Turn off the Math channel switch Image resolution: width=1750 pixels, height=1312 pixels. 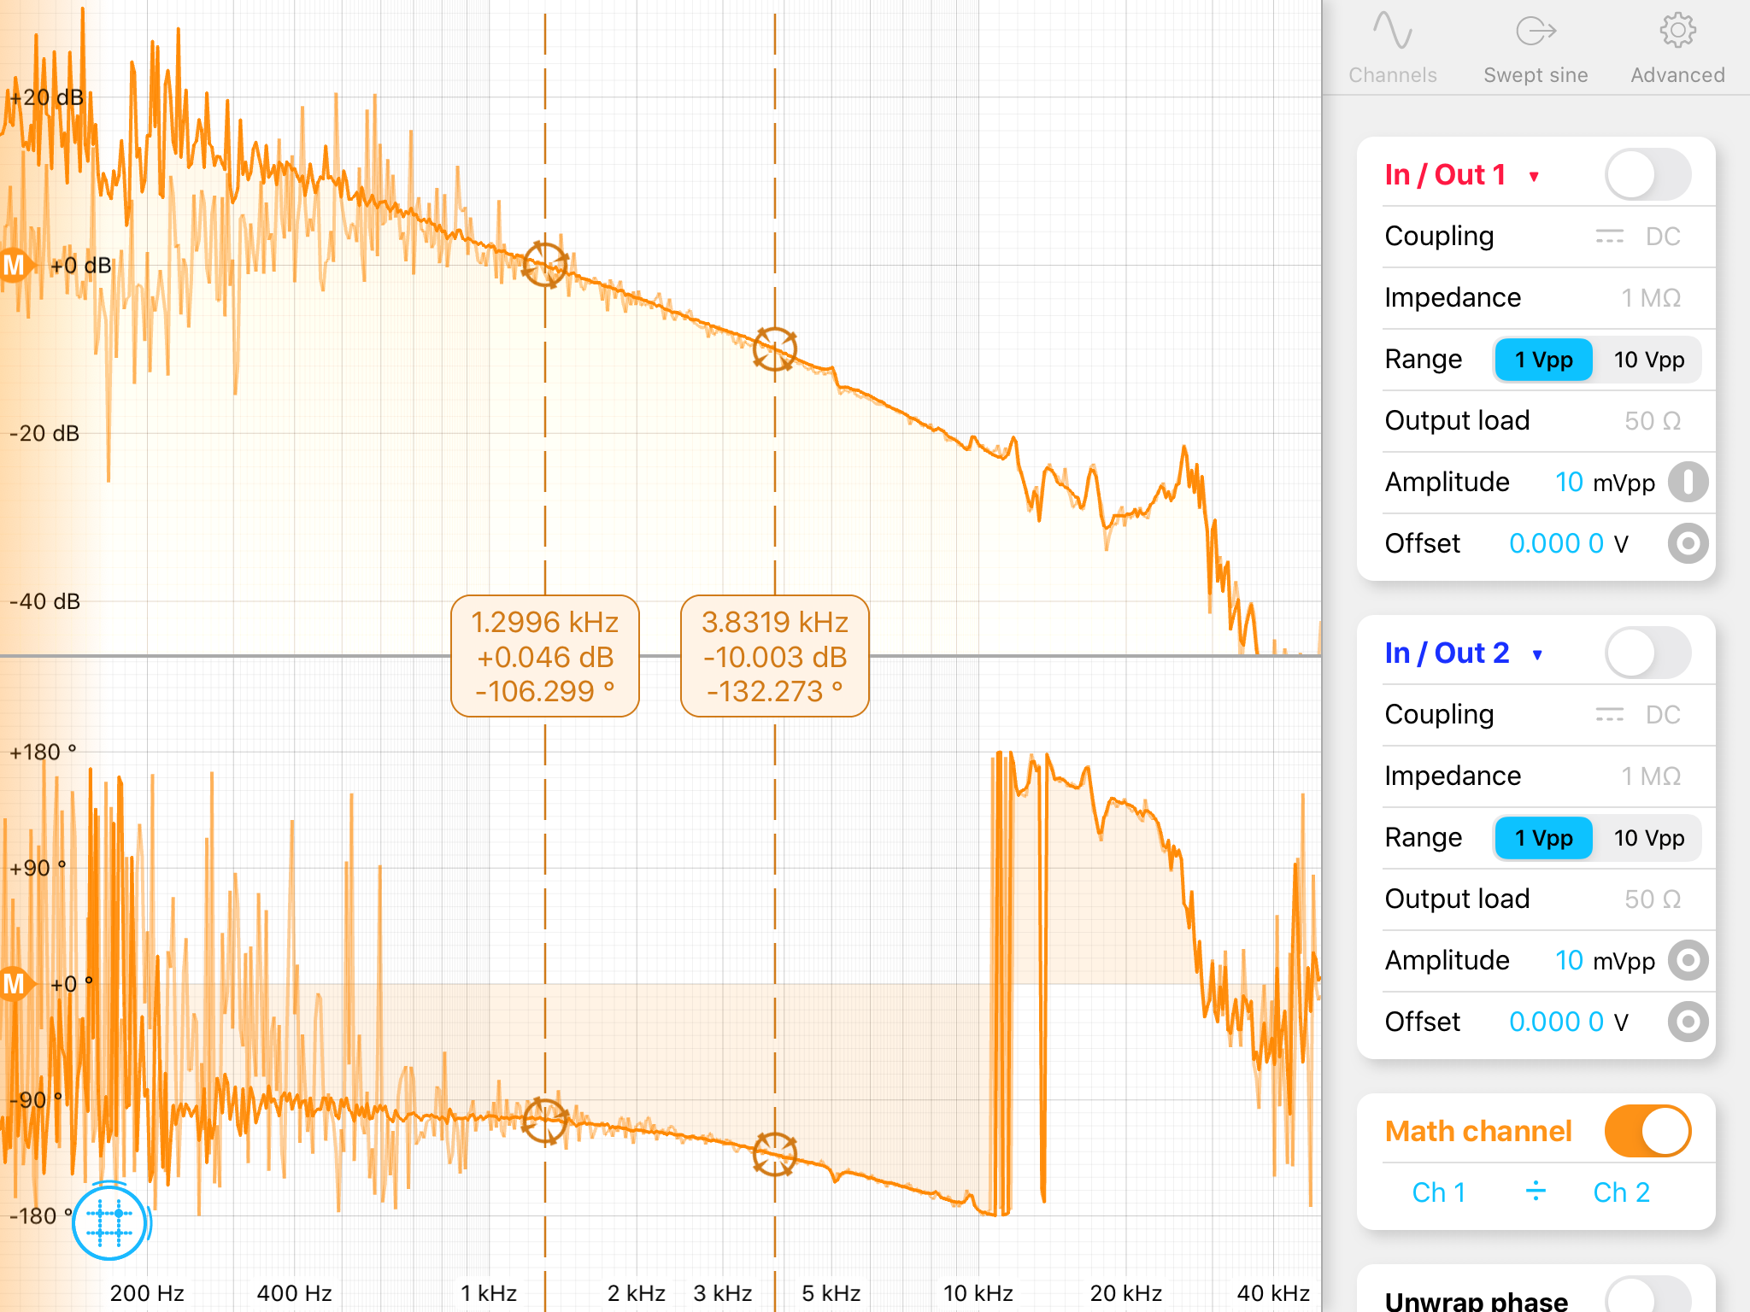[1647, 1131]
